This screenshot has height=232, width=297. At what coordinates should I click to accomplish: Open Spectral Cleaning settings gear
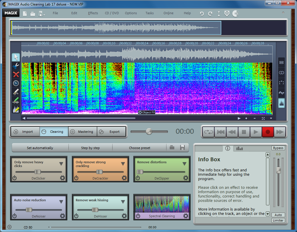click(186, 216)
